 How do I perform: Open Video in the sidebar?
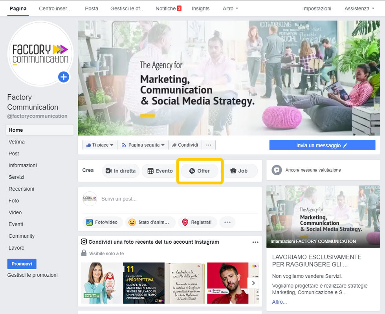coord(15,213)
